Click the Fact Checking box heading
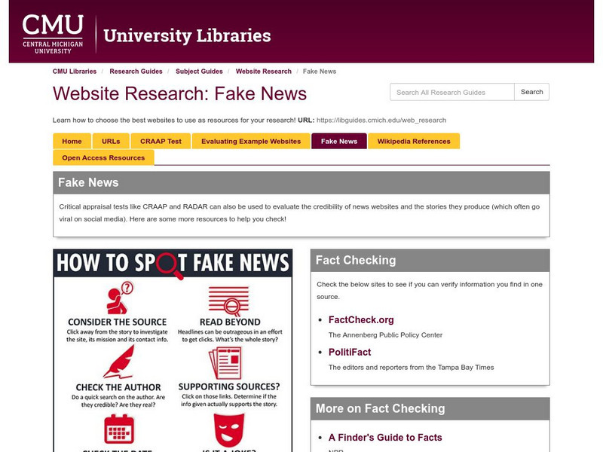 pos(356,260)
